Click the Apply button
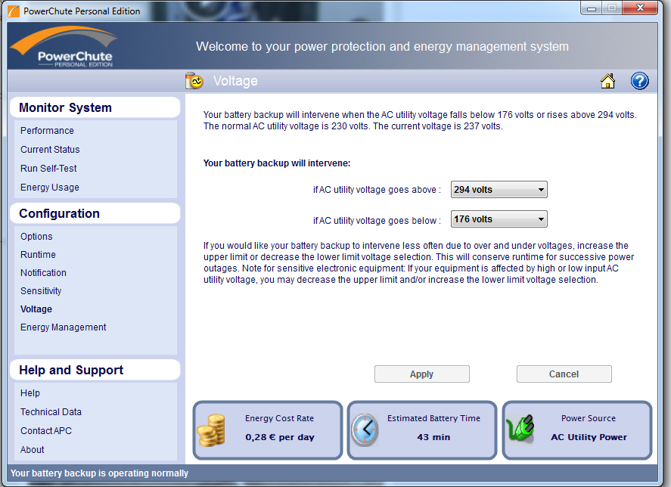The width and height of the screenshot is (671, 487). pyautogui.click(x=422, y=374)
